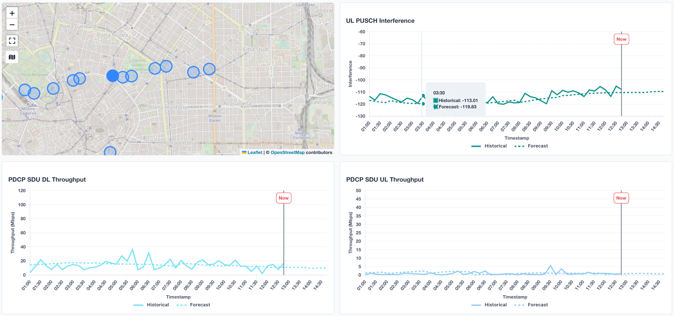Hide Historical series in DL Throughput chart
Image resolution: width=674 pixels, height=316 pixels.
(x=151, y=305)
